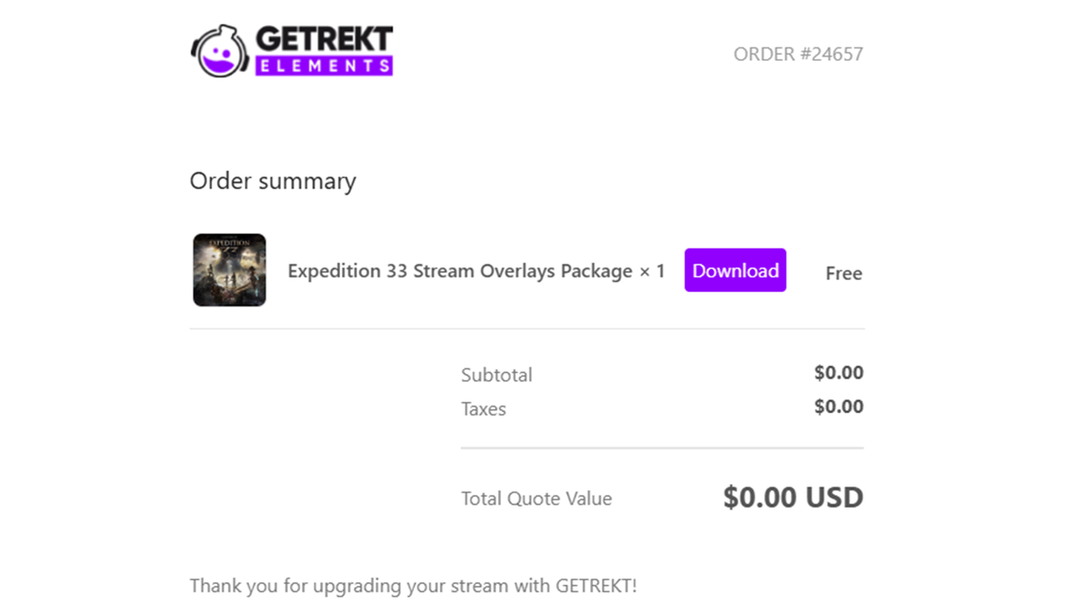1091x614 pixels.
Task: Click the GETREKT flask mascot logo icon
Action: point(220,51)
